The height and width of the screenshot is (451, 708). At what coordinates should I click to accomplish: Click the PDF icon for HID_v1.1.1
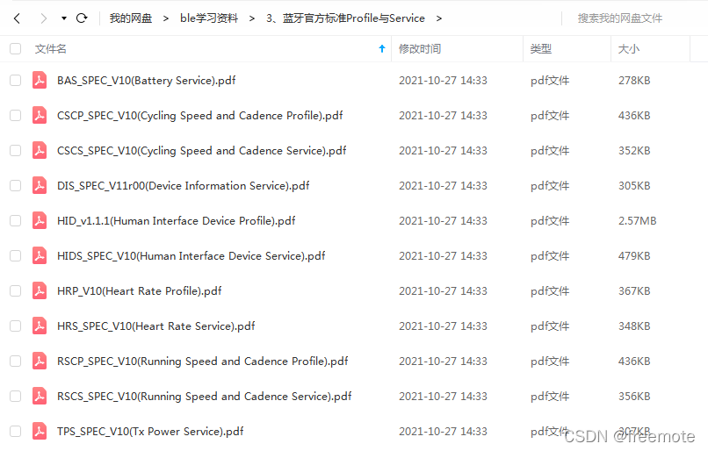tap(40, 221)
